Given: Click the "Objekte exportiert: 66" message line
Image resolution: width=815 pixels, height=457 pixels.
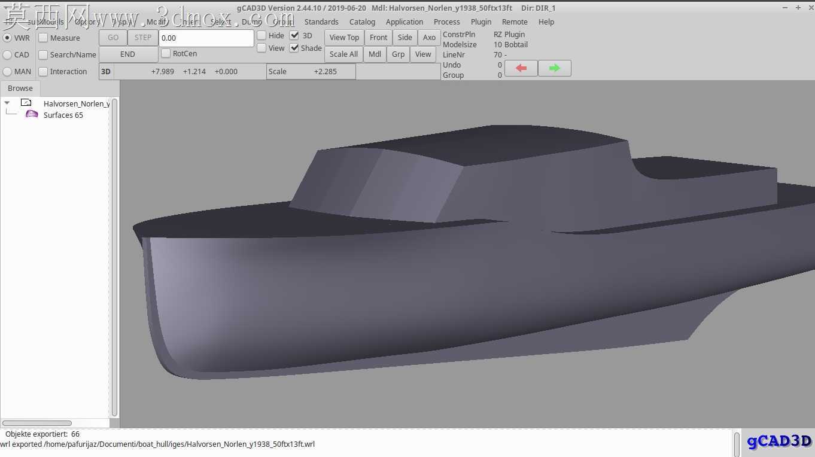Looking at the screenshot, I should [x=42, y=434].
